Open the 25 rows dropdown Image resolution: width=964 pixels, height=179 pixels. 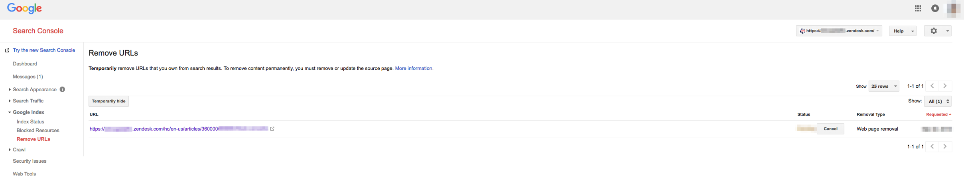click(x=883, y=86)
